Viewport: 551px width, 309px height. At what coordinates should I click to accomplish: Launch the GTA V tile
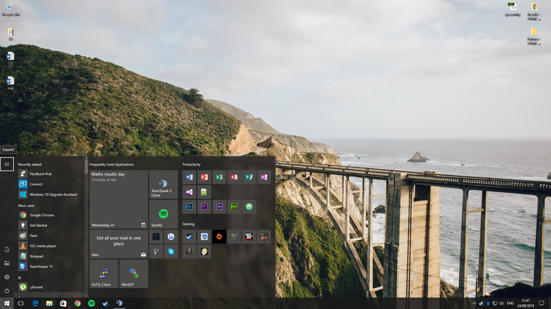click(x=249, y=237)
